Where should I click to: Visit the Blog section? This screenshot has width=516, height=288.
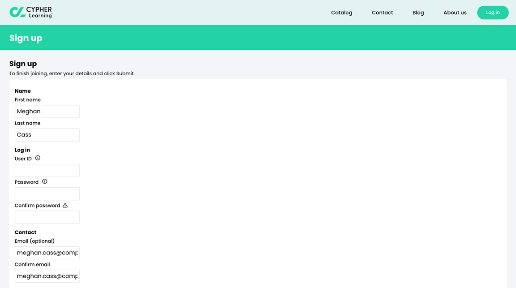tap(418, 13)
